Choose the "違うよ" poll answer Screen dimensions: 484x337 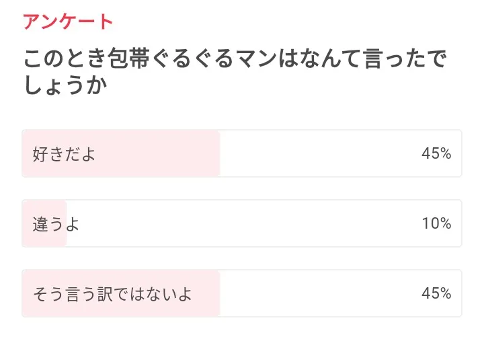point(56,224)
